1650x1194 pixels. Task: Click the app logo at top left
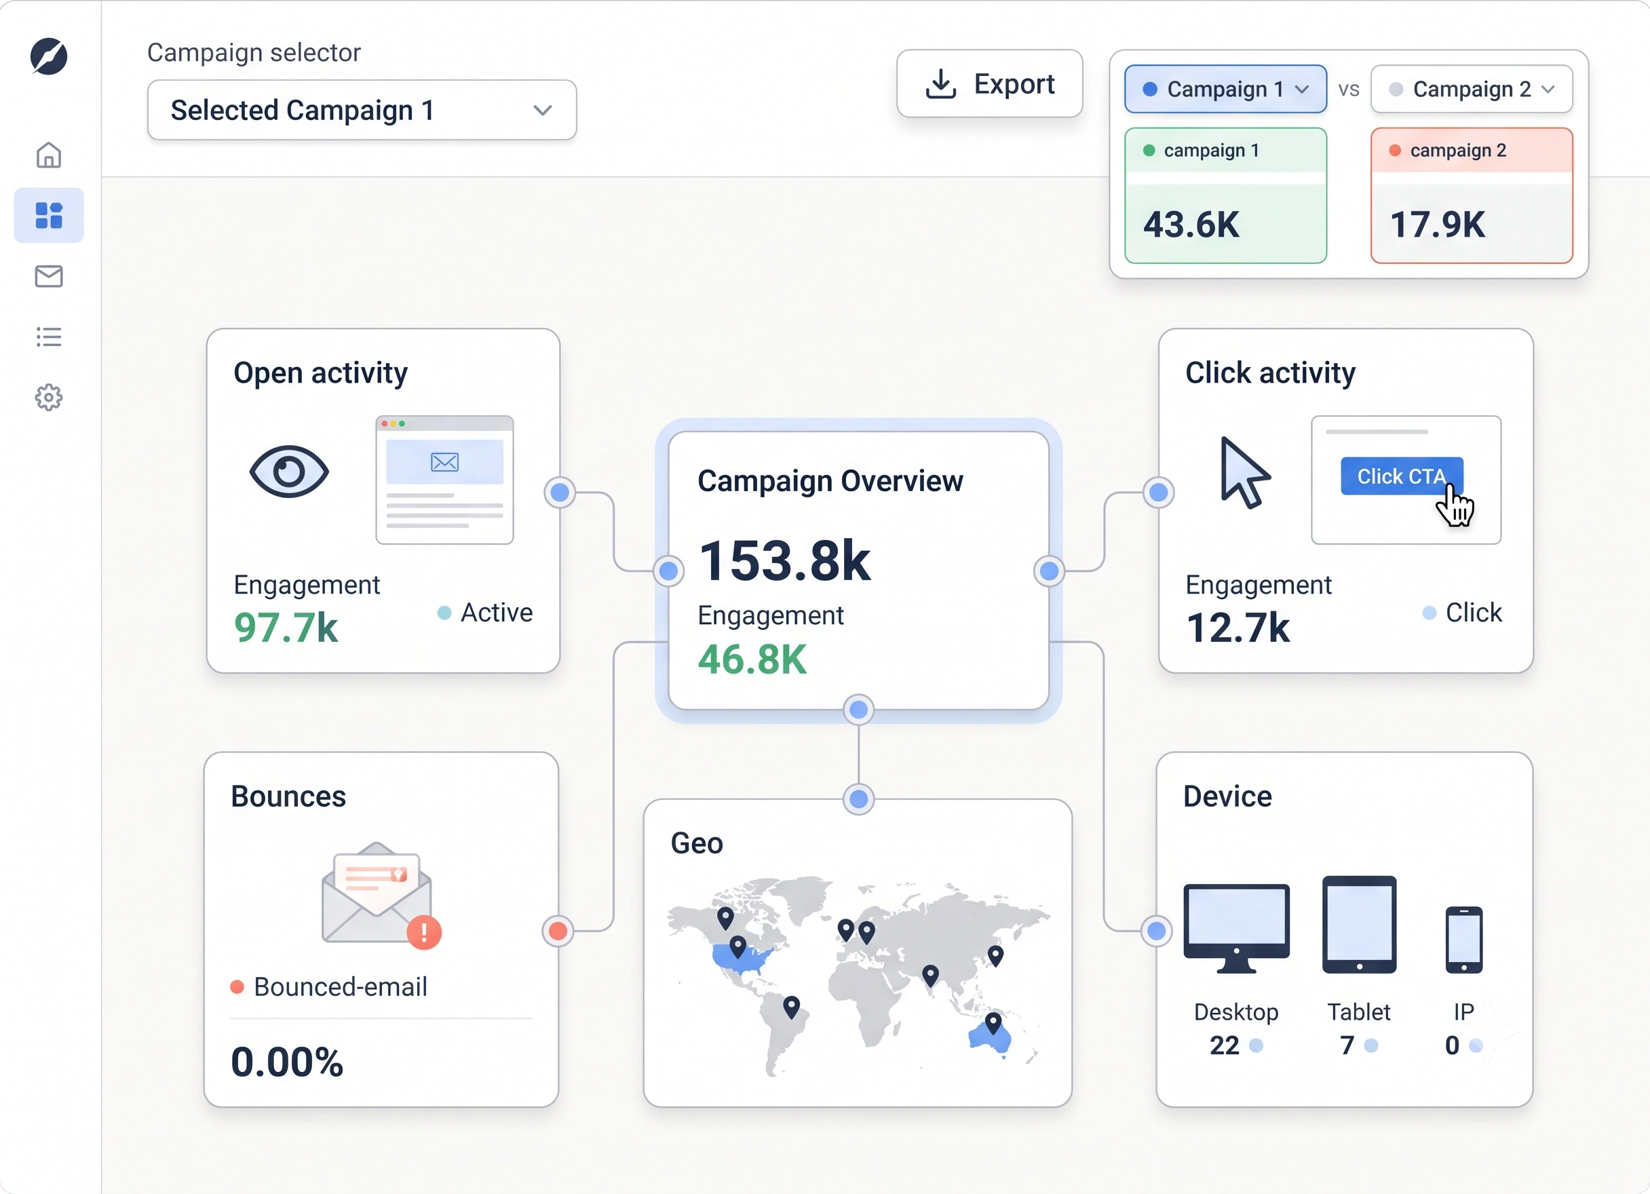tap(49, 57)
